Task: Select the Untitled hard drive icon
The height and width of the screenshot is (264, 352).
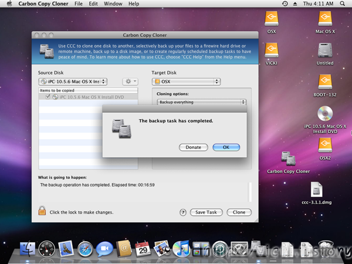Action: [x=325, y=50]
